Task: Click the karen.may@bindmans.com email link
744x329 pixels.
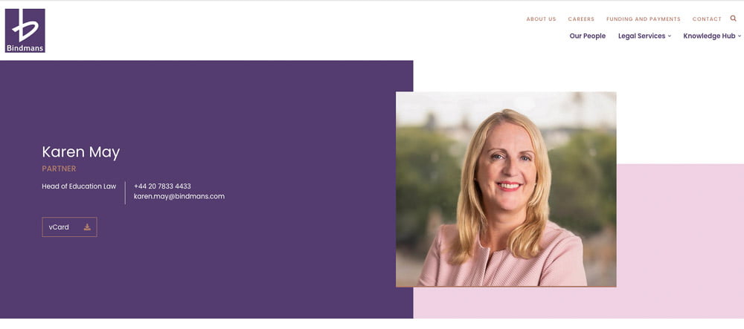Action: (x=179, y=197)
